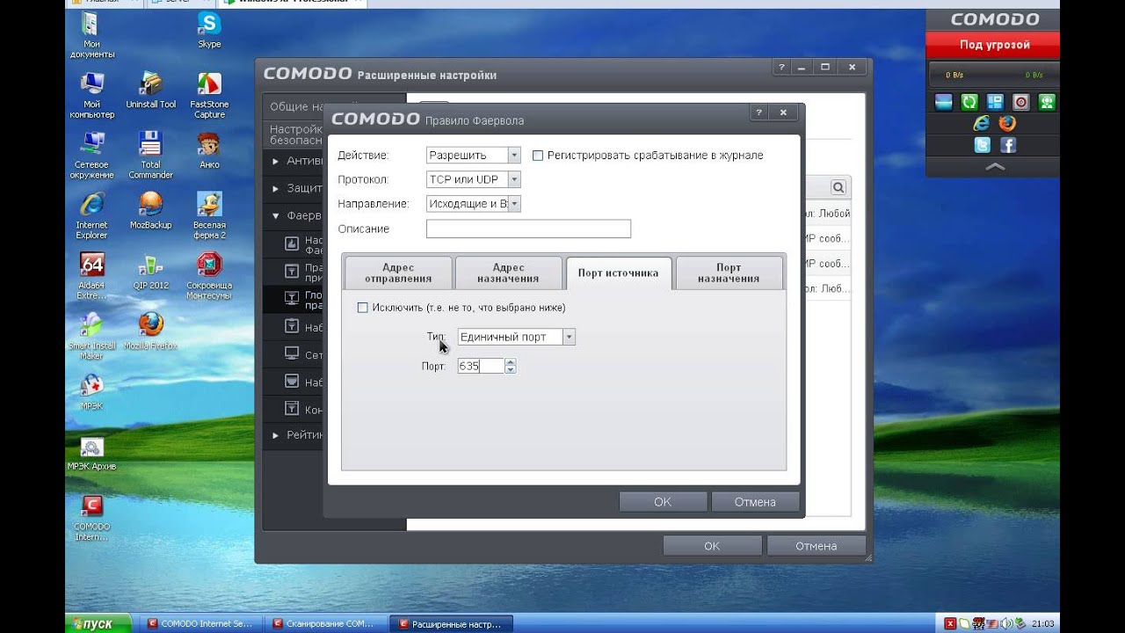
Task: Click Отмена in the Правило Фаервола dialog
Action: (x=755, y=502)
